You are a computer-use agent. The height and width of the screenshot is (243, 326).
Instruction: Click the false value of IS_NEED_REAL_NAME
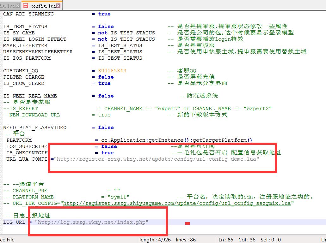106,96
